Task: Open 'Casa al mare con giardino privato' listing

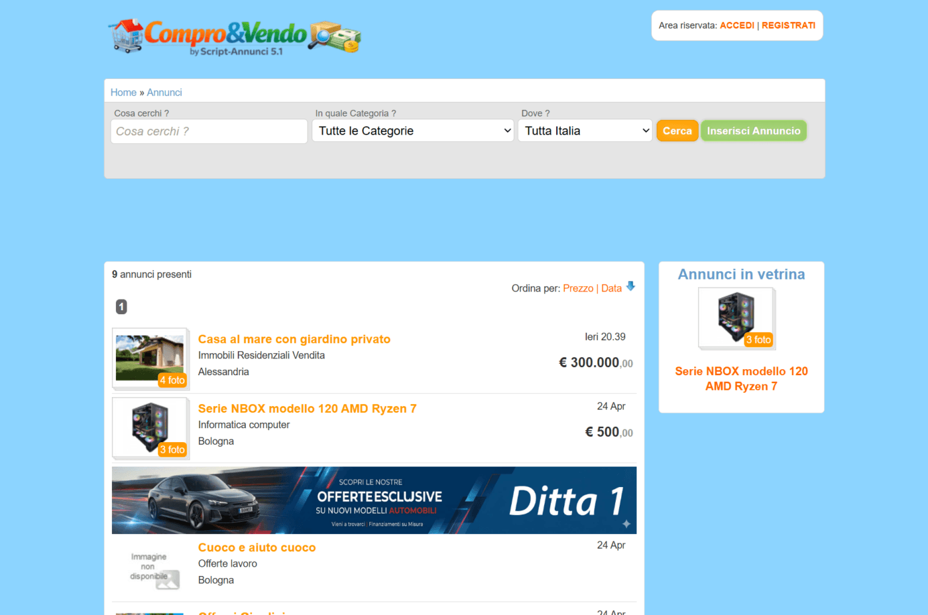Action: (x=294, y=339)
